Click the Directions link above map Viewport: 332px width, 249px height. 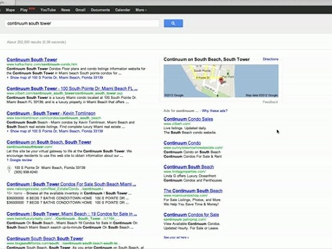(270, 59)
